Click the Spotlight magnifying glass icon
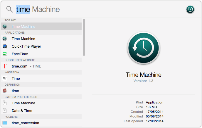202x128 pixels. click(x=9, y=9)
